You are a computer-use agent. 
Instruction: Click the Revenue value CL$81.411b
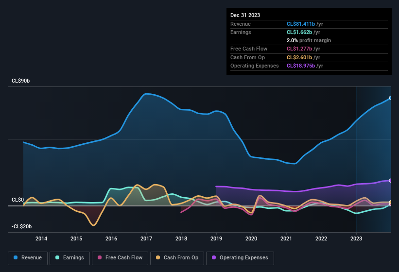[303, 24]
